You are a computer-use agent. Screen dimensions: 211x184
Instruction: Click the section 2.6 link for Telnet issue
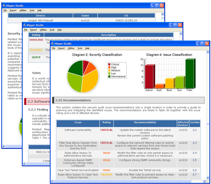coord(195,170)
